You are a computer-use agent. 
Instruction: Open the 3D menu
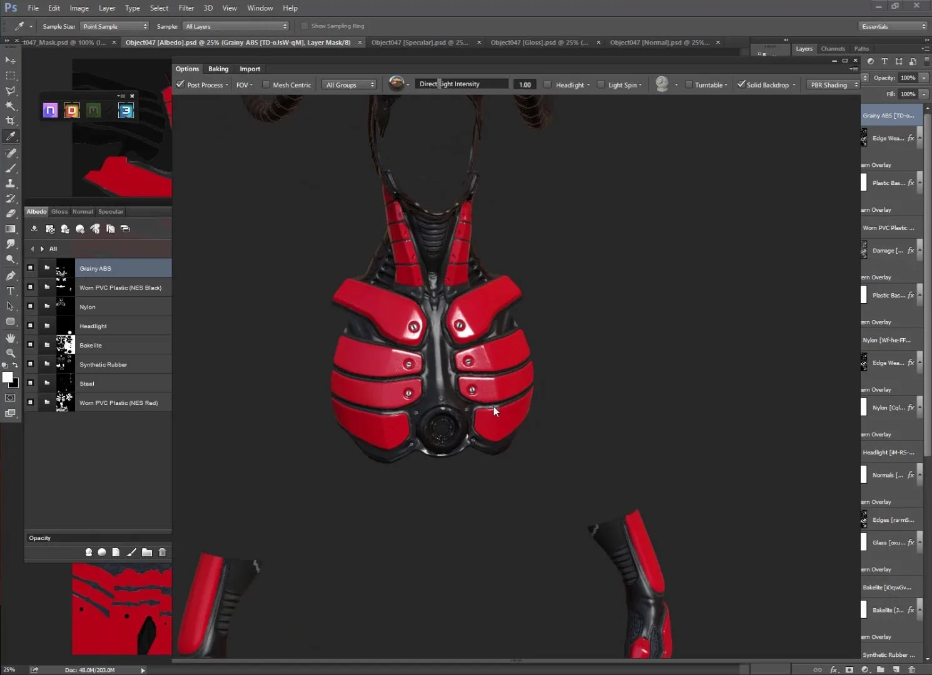(208, 8)
